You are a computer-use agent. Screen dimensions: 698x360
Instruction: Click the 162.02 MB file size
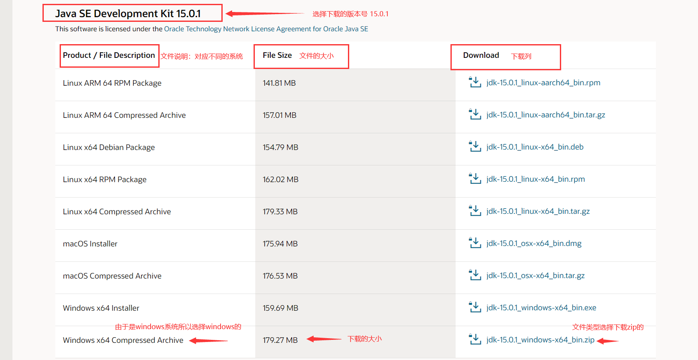click(281, 180)
